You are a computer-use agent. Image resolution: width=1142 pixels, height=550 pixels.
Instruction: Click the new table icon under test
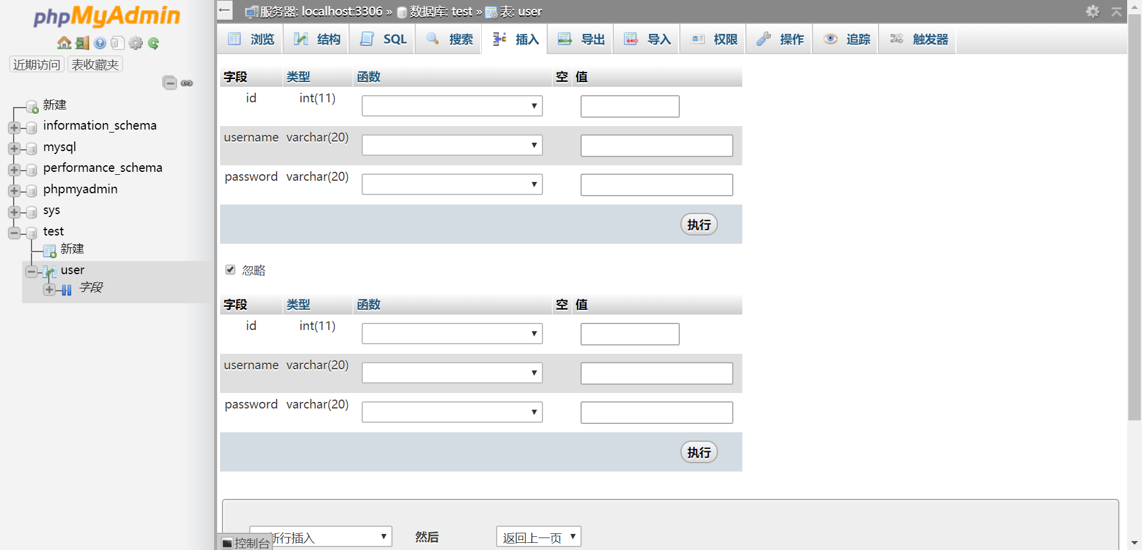(x=50, y=251)
